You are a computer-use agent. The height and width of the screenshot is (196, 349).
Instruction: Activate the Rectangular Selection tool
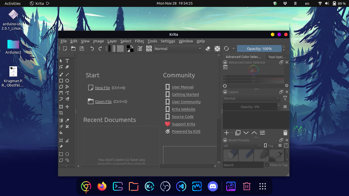pyautogui.click(x=61, y=154)
